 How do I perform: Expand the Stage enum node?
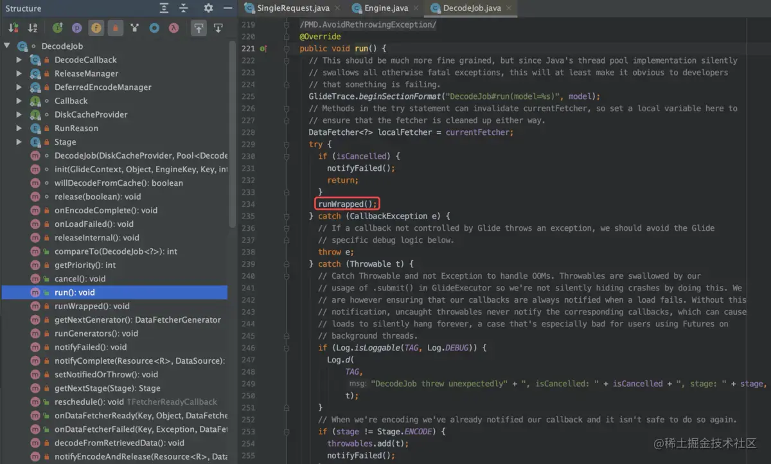pos(20,142)
